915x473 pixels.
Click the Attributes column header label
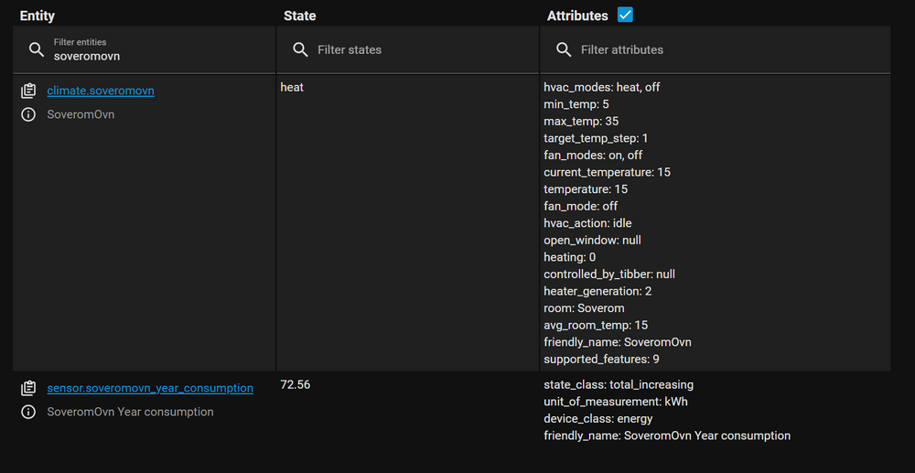point(577,16)
